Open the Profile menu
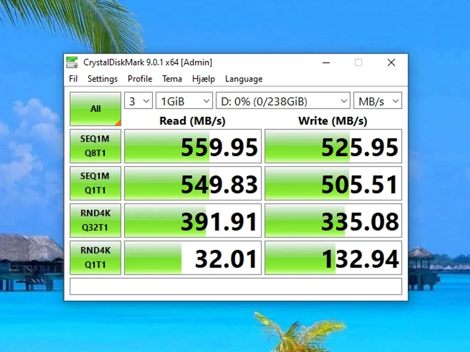Screen dimensions: 470x352 coord(140,79)
